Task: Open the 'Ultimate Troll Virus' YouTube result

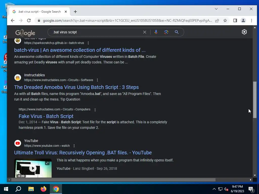Action: click(x=83, y=153)
